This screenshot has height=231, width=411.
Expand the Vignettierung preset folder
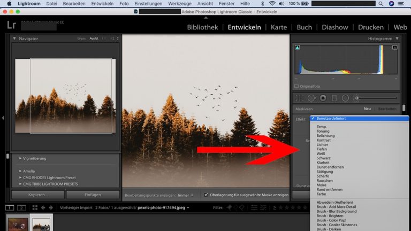(20, 158)
